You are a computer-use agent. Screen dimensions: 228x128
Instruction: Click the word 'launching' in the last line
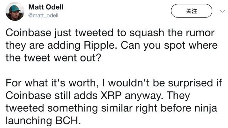29,121
